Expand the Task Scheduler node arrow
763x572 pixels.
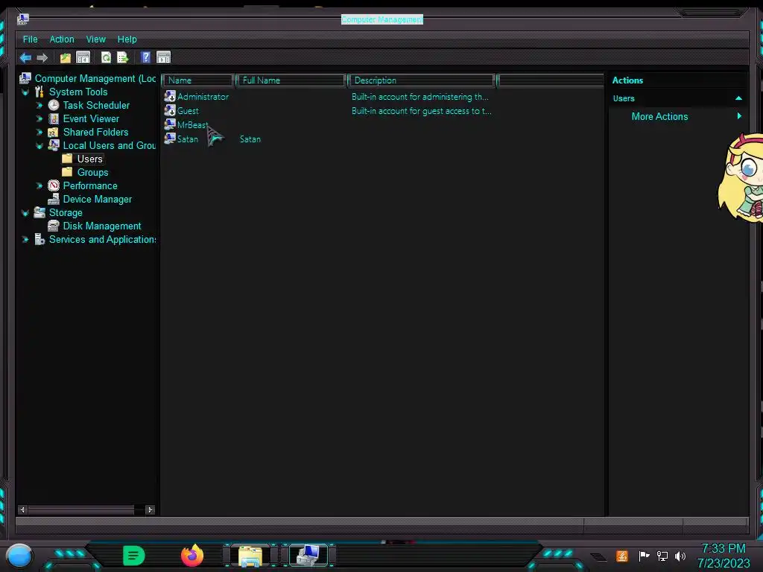tap(39, 105)
